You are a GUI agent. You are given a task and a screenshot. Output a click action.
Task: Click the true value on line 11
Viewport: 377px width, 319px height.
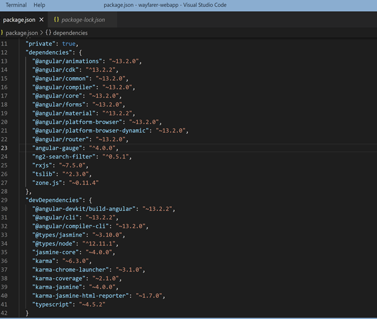click(x=69, y=44)
